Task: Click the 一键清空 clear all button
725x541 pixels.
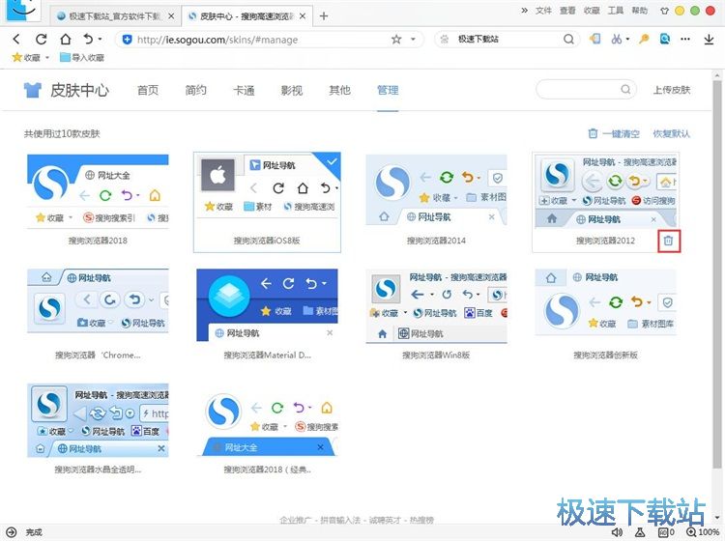Action: pyautogui.click(x=614, y=133)
